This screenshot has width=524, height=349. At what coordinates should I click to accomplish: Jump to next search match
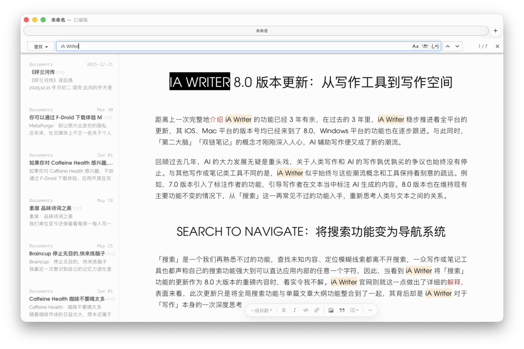[457, 46]
